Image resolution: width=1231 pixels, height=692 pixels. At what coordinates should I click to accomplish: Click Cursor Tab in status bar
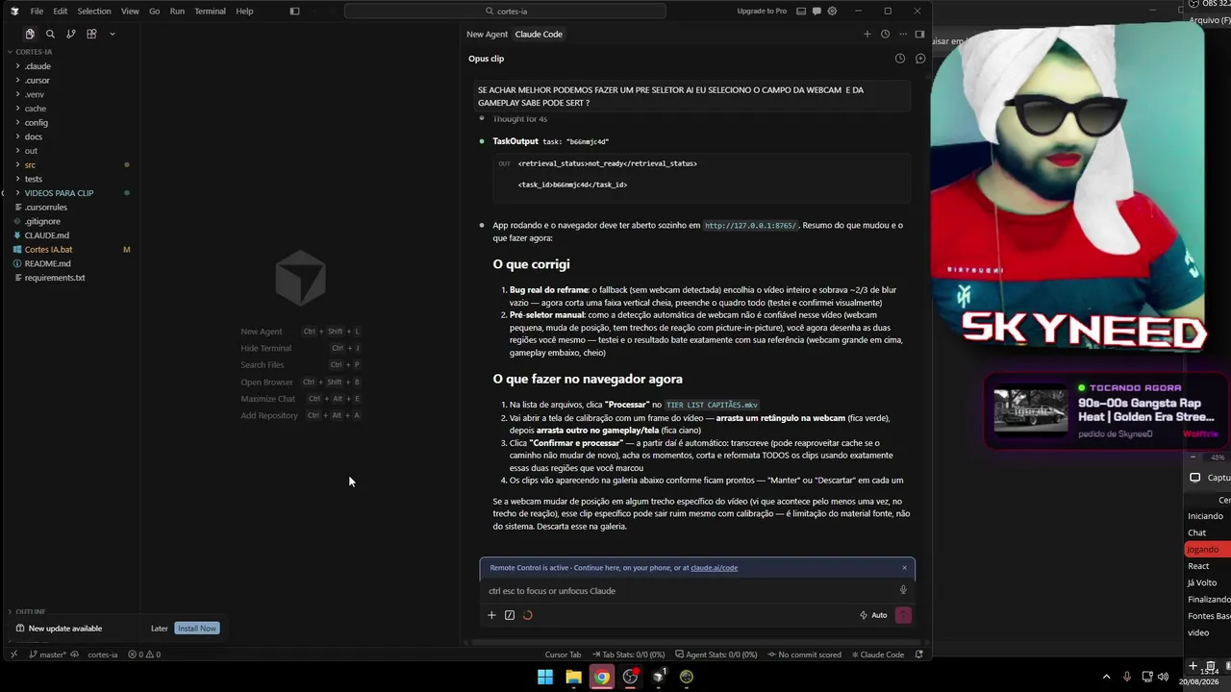(x=563, y=655)
